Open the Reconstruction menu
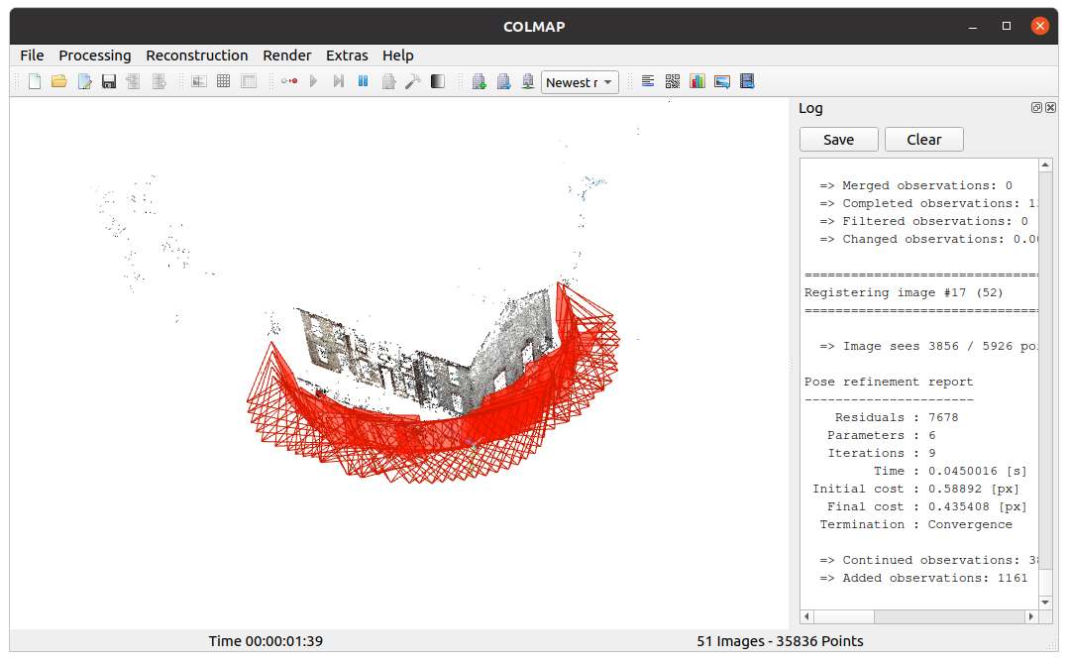 [197, 55]
